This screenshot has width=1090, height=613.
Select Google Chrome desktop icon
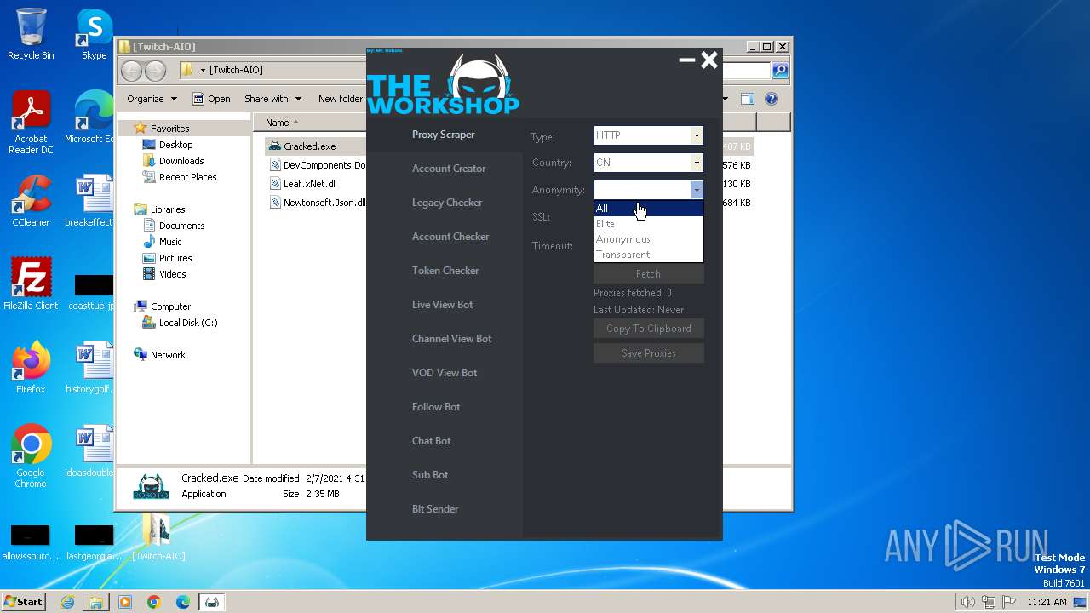tap(31, 456)
